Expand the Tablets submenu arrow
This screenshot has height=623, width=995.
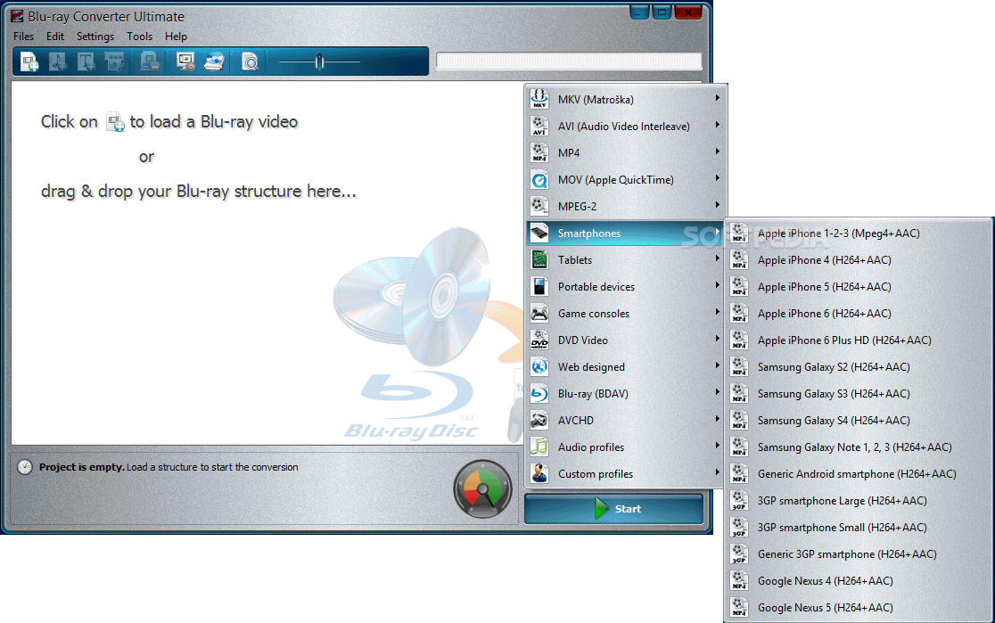click(x=717, y=258)
